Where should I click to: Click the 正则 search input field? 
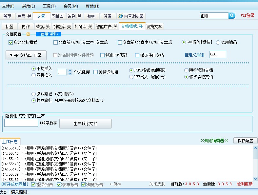coord(214,16)
